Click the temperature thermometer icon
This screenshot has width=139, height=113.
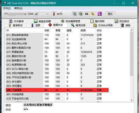pyautogui.click(x=54, y=14)
